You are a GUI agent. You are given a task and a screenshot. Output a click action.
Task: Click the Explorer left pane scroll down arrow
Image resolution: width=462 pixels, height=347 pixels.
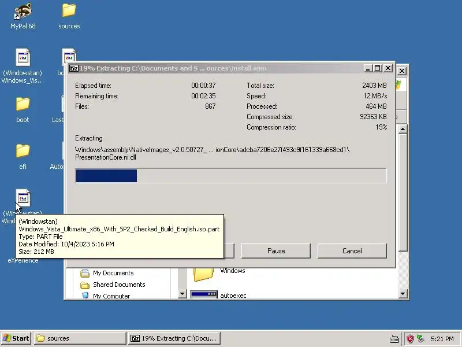pos(182,294)
